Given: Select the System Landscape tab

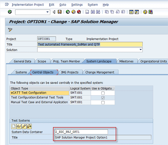Looking at the screenshot, I should (99, 61).
